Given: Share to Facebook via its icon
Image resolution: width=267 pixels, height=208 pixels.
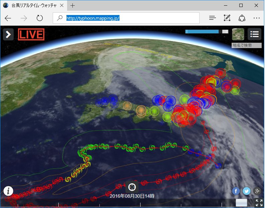Looking at the screenshot, I should [236, 191].
